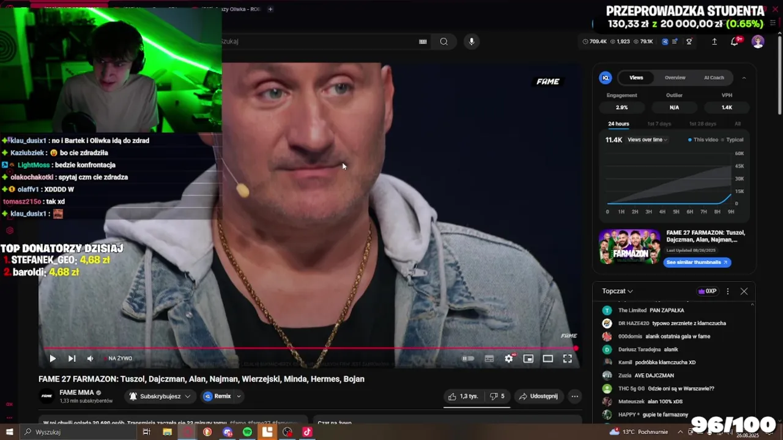Click chat message from Dariusz Taradejna

[648, 350]
